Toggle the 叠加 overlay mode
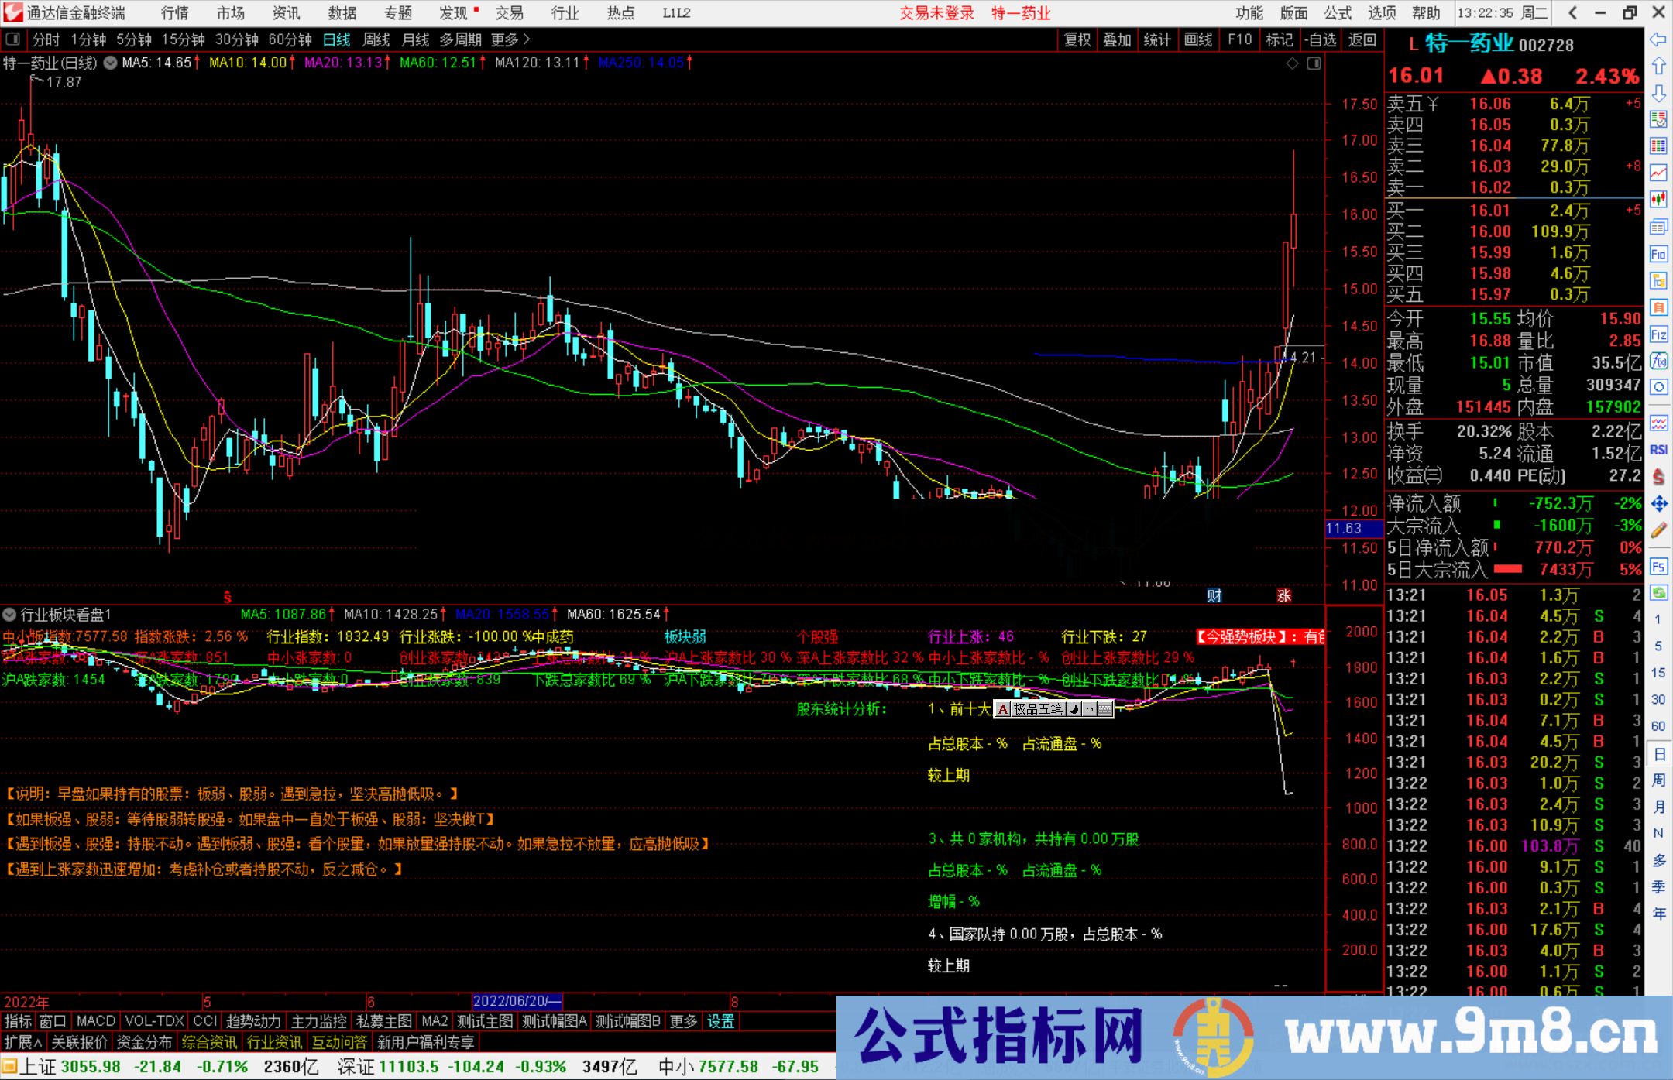Screen dimensions: 1673x1080 pyautogui.click(x=1118, y=39)
